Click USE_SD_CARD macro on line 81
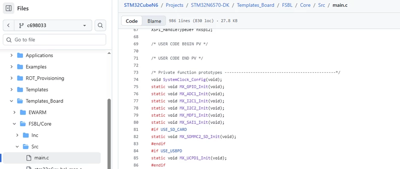This screenshot has height=169, width=400. pos(174,130)
